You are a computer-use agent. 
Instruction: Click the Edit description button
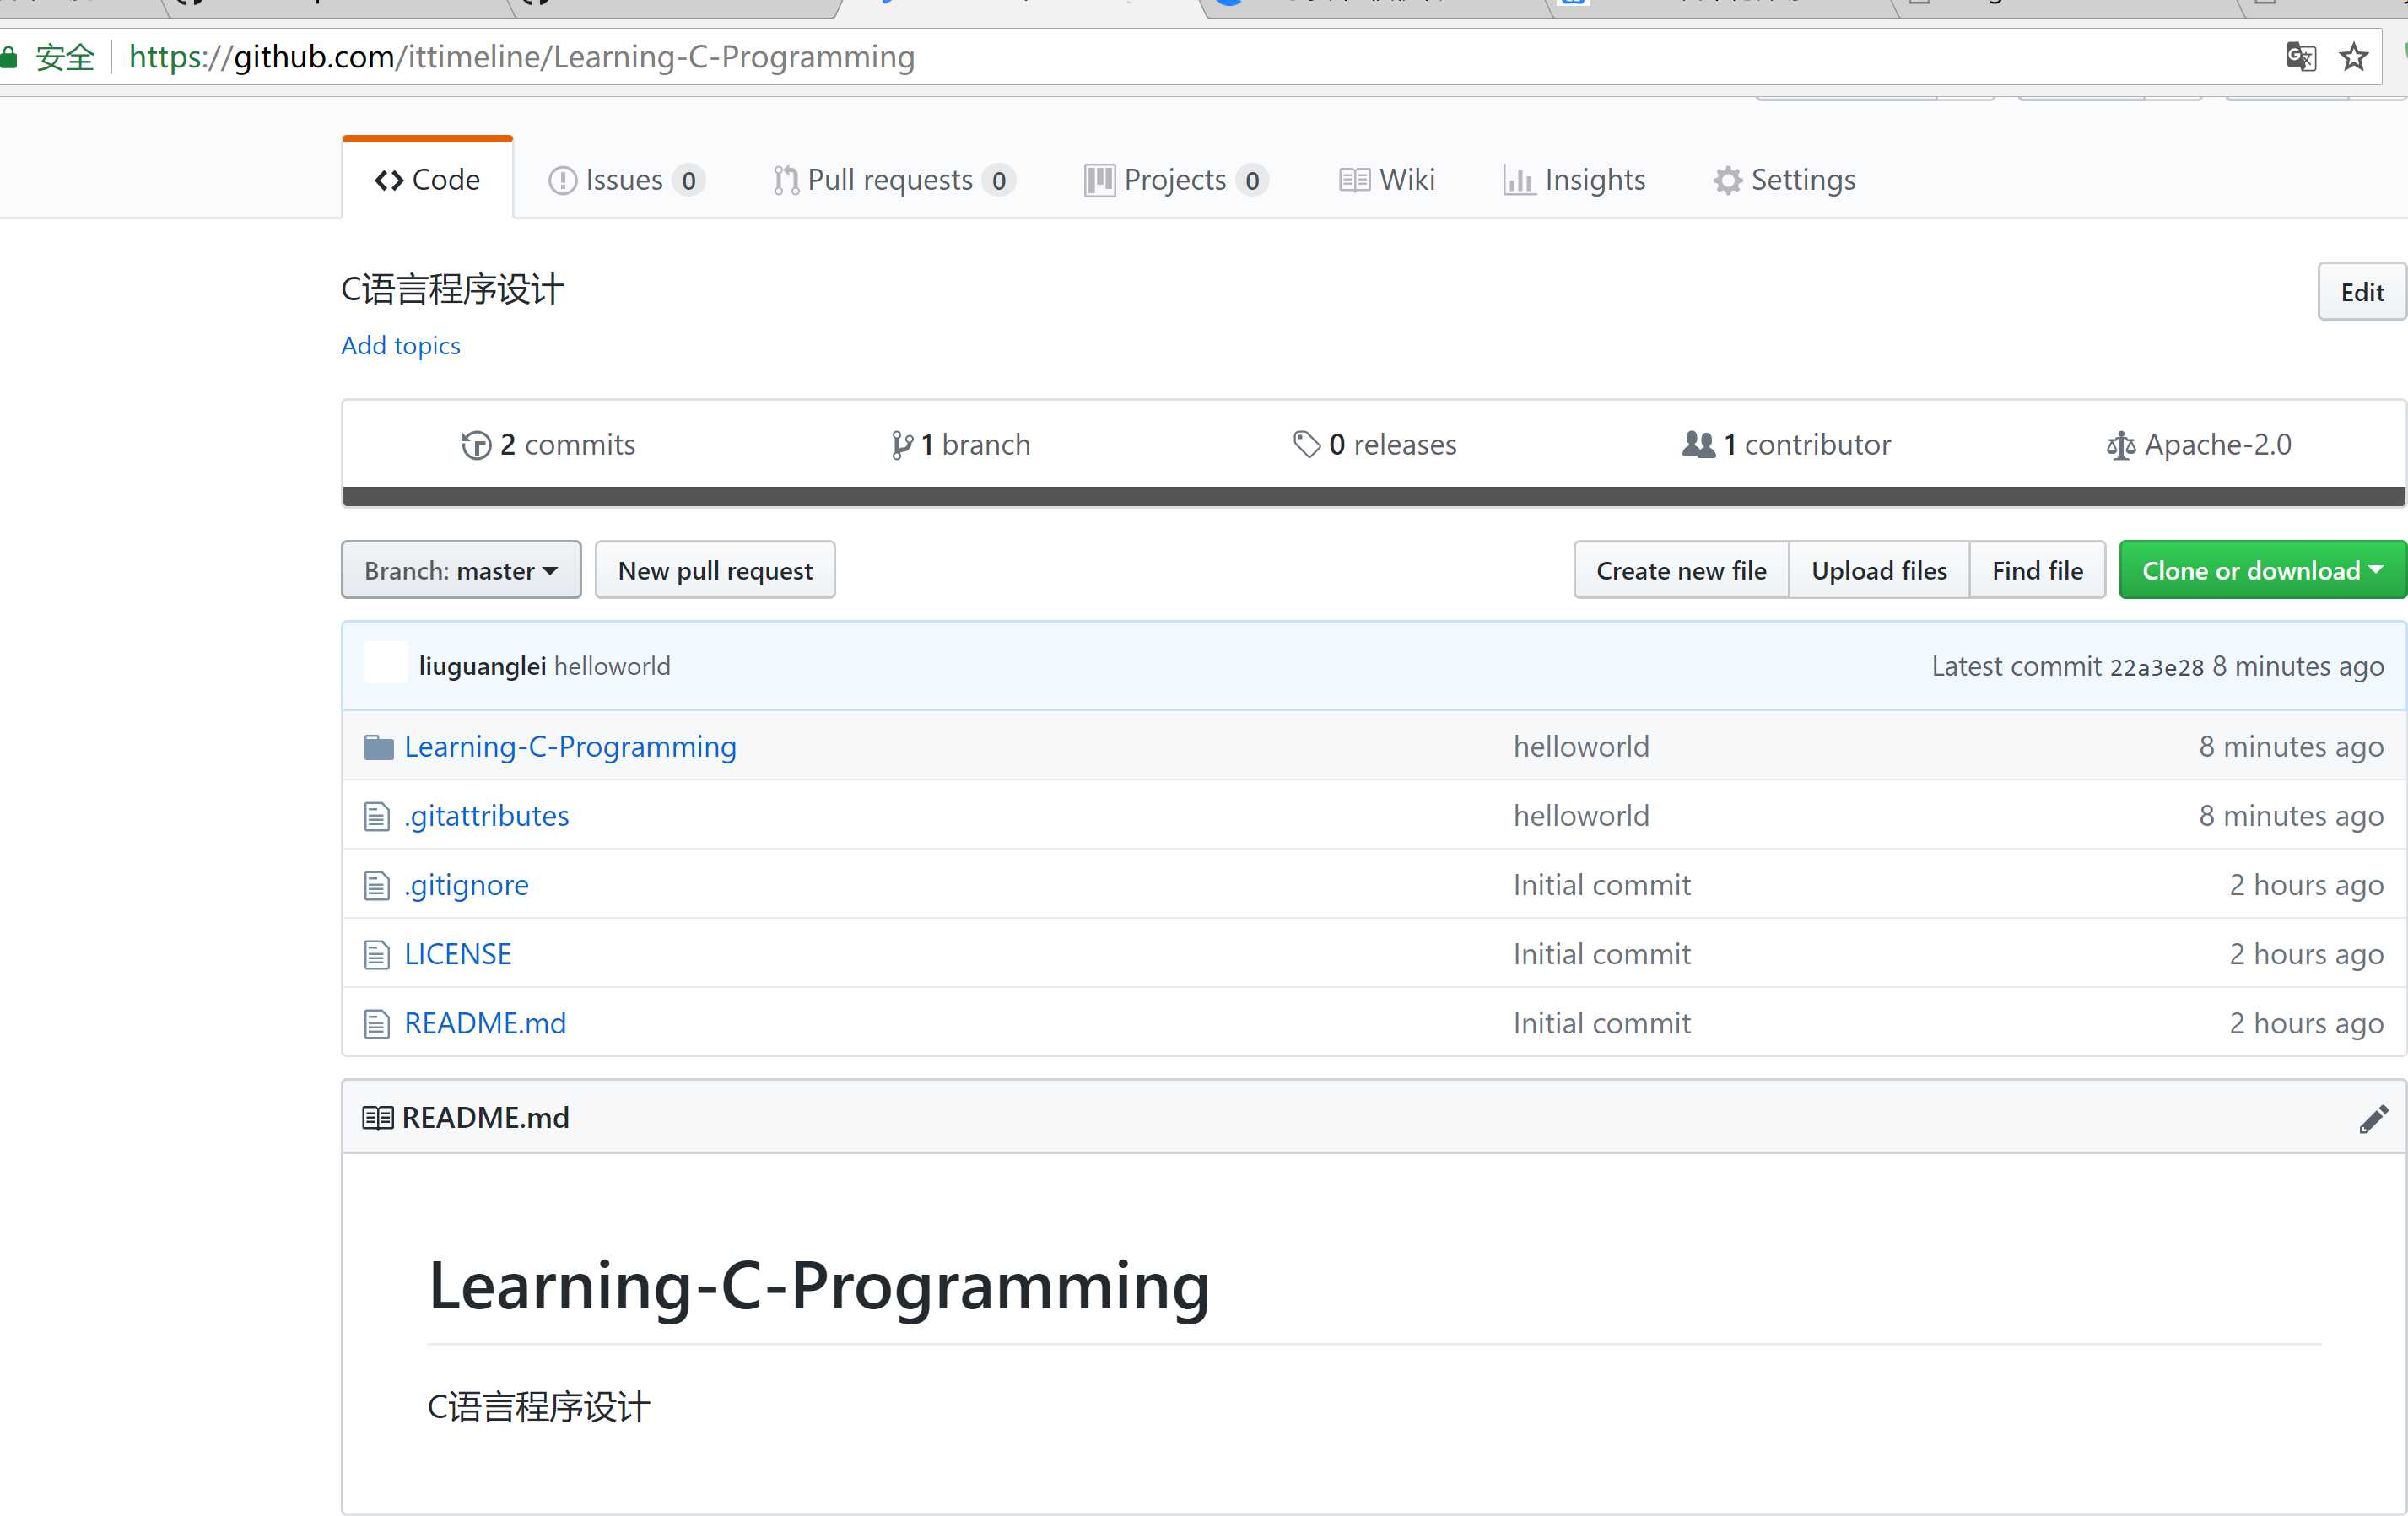[2362, 292]
